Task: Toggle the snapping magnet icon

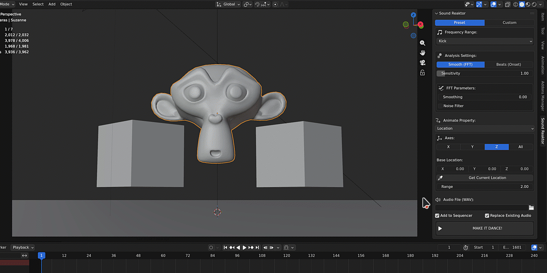Action: (258, 4)
